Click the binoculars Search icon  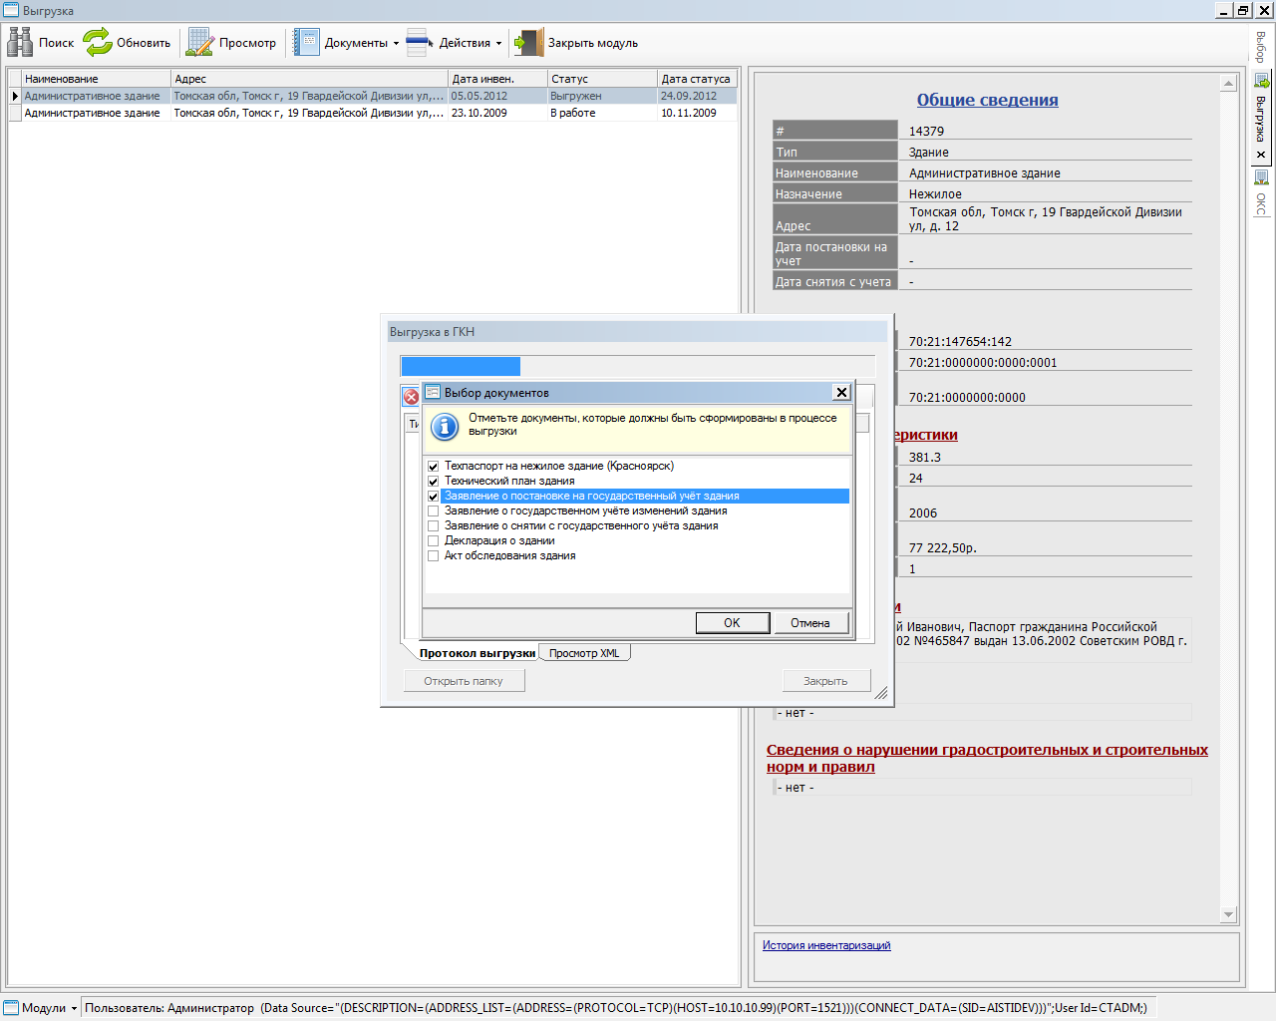pyautogui.click(x=20, y=43)
